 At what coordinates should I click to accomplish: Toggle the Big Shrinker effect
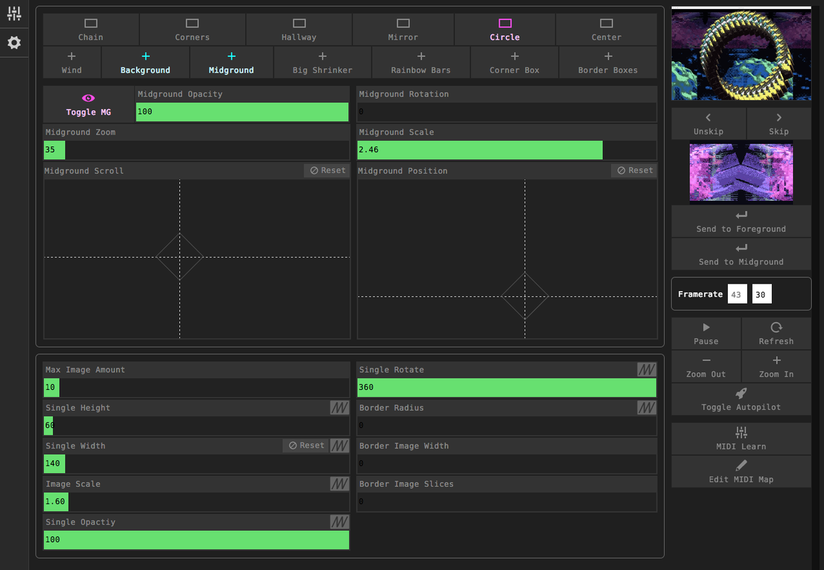[x=323, y=62]
